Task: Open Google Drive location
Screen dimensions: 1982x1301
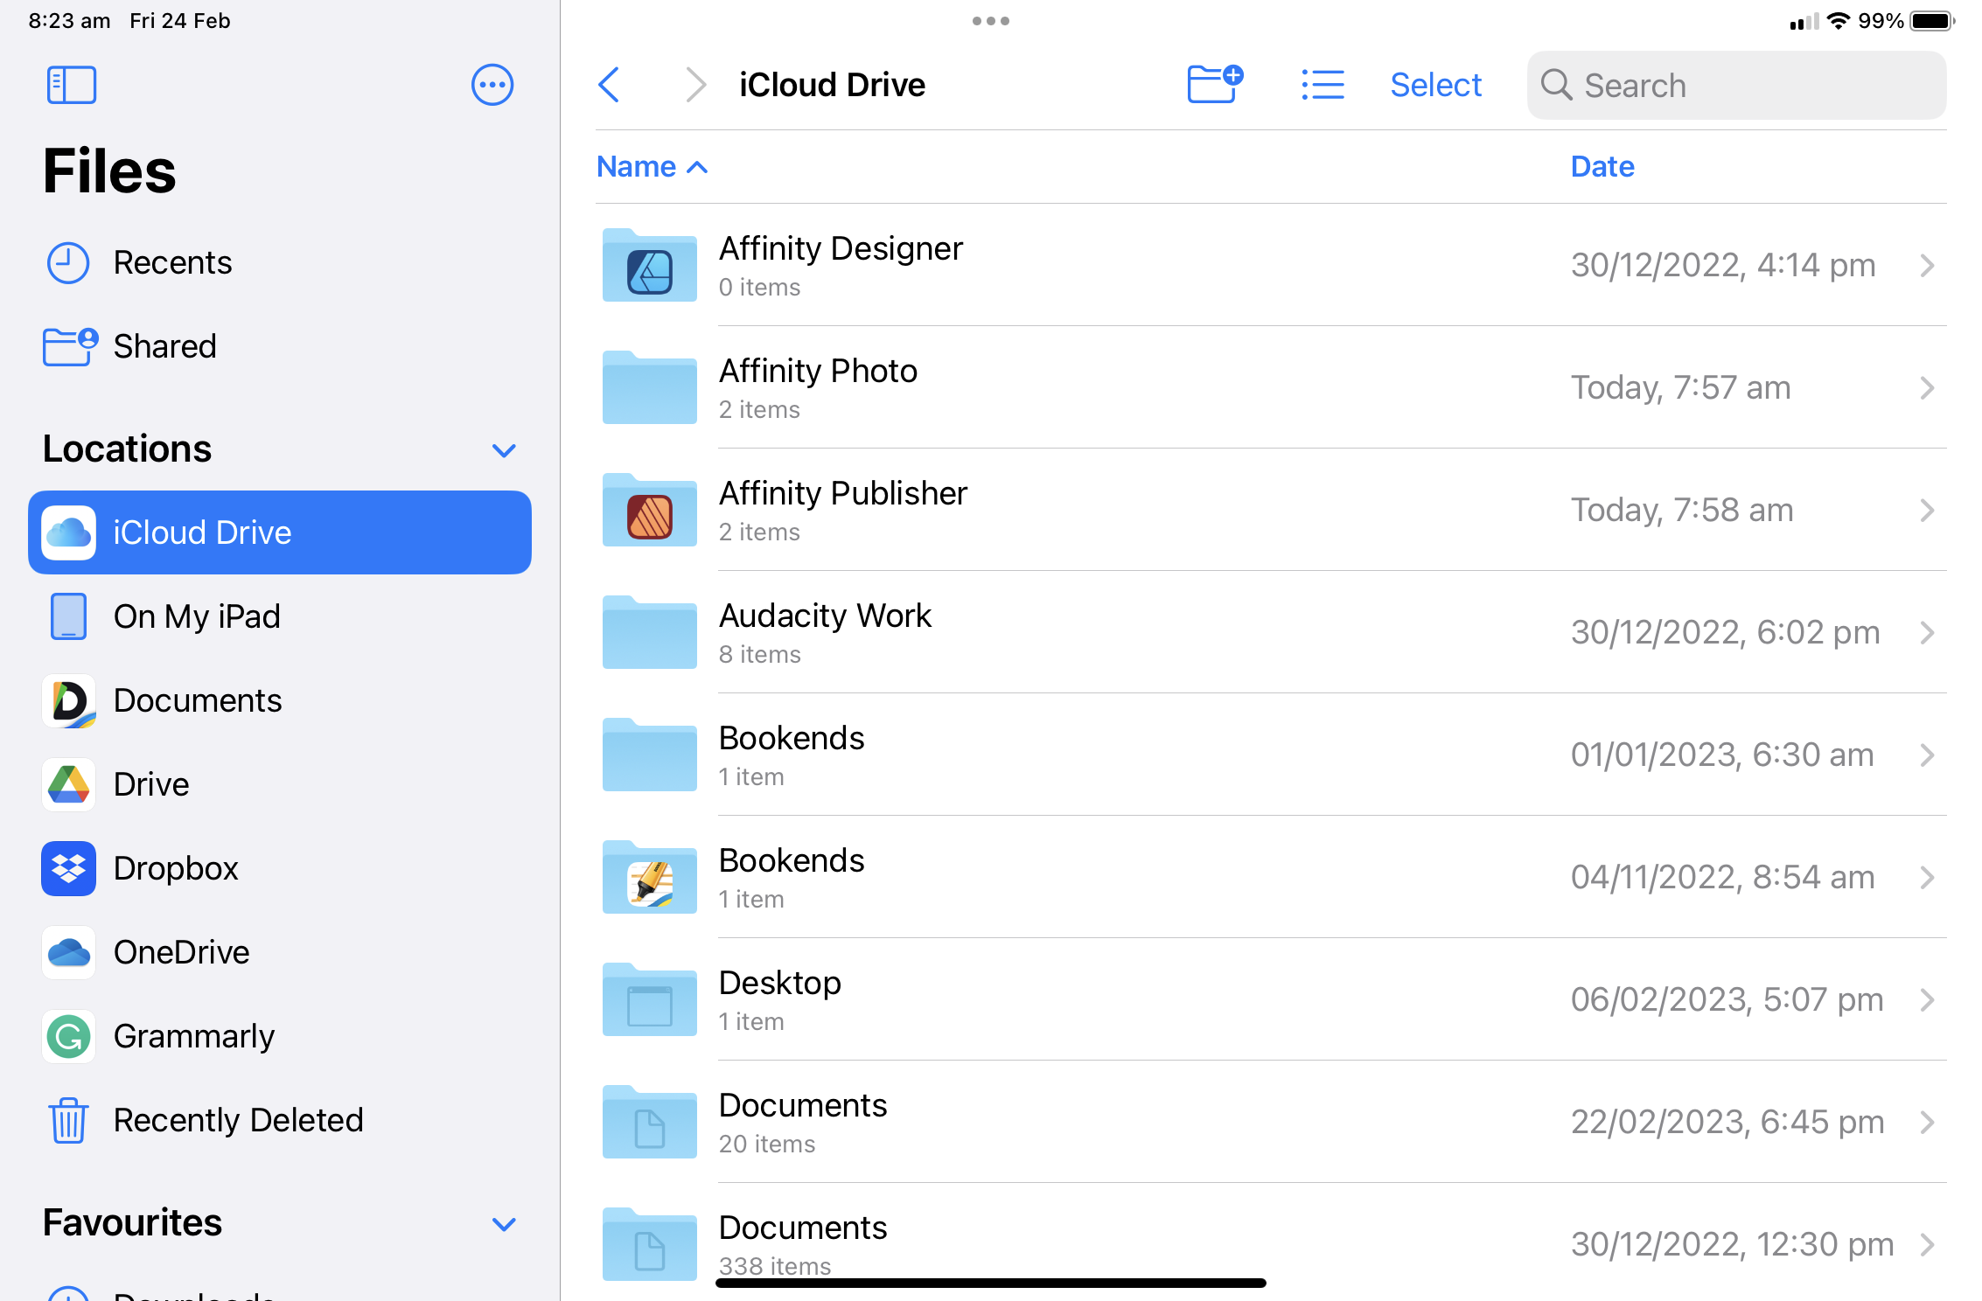Action: (150, 784)
